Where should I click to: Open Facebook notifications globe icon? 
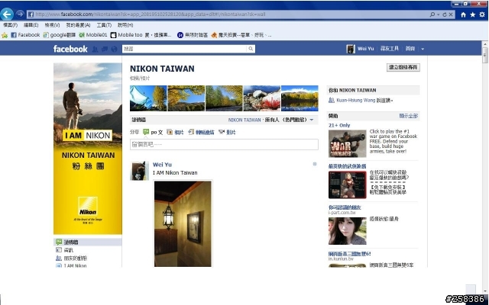(x=114, y=49)
